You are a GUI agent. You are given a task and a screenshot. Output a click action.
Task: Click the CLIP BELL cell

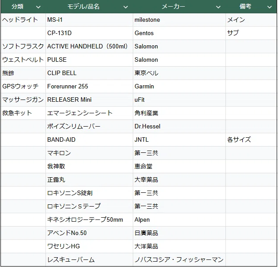tap(89, 73)
